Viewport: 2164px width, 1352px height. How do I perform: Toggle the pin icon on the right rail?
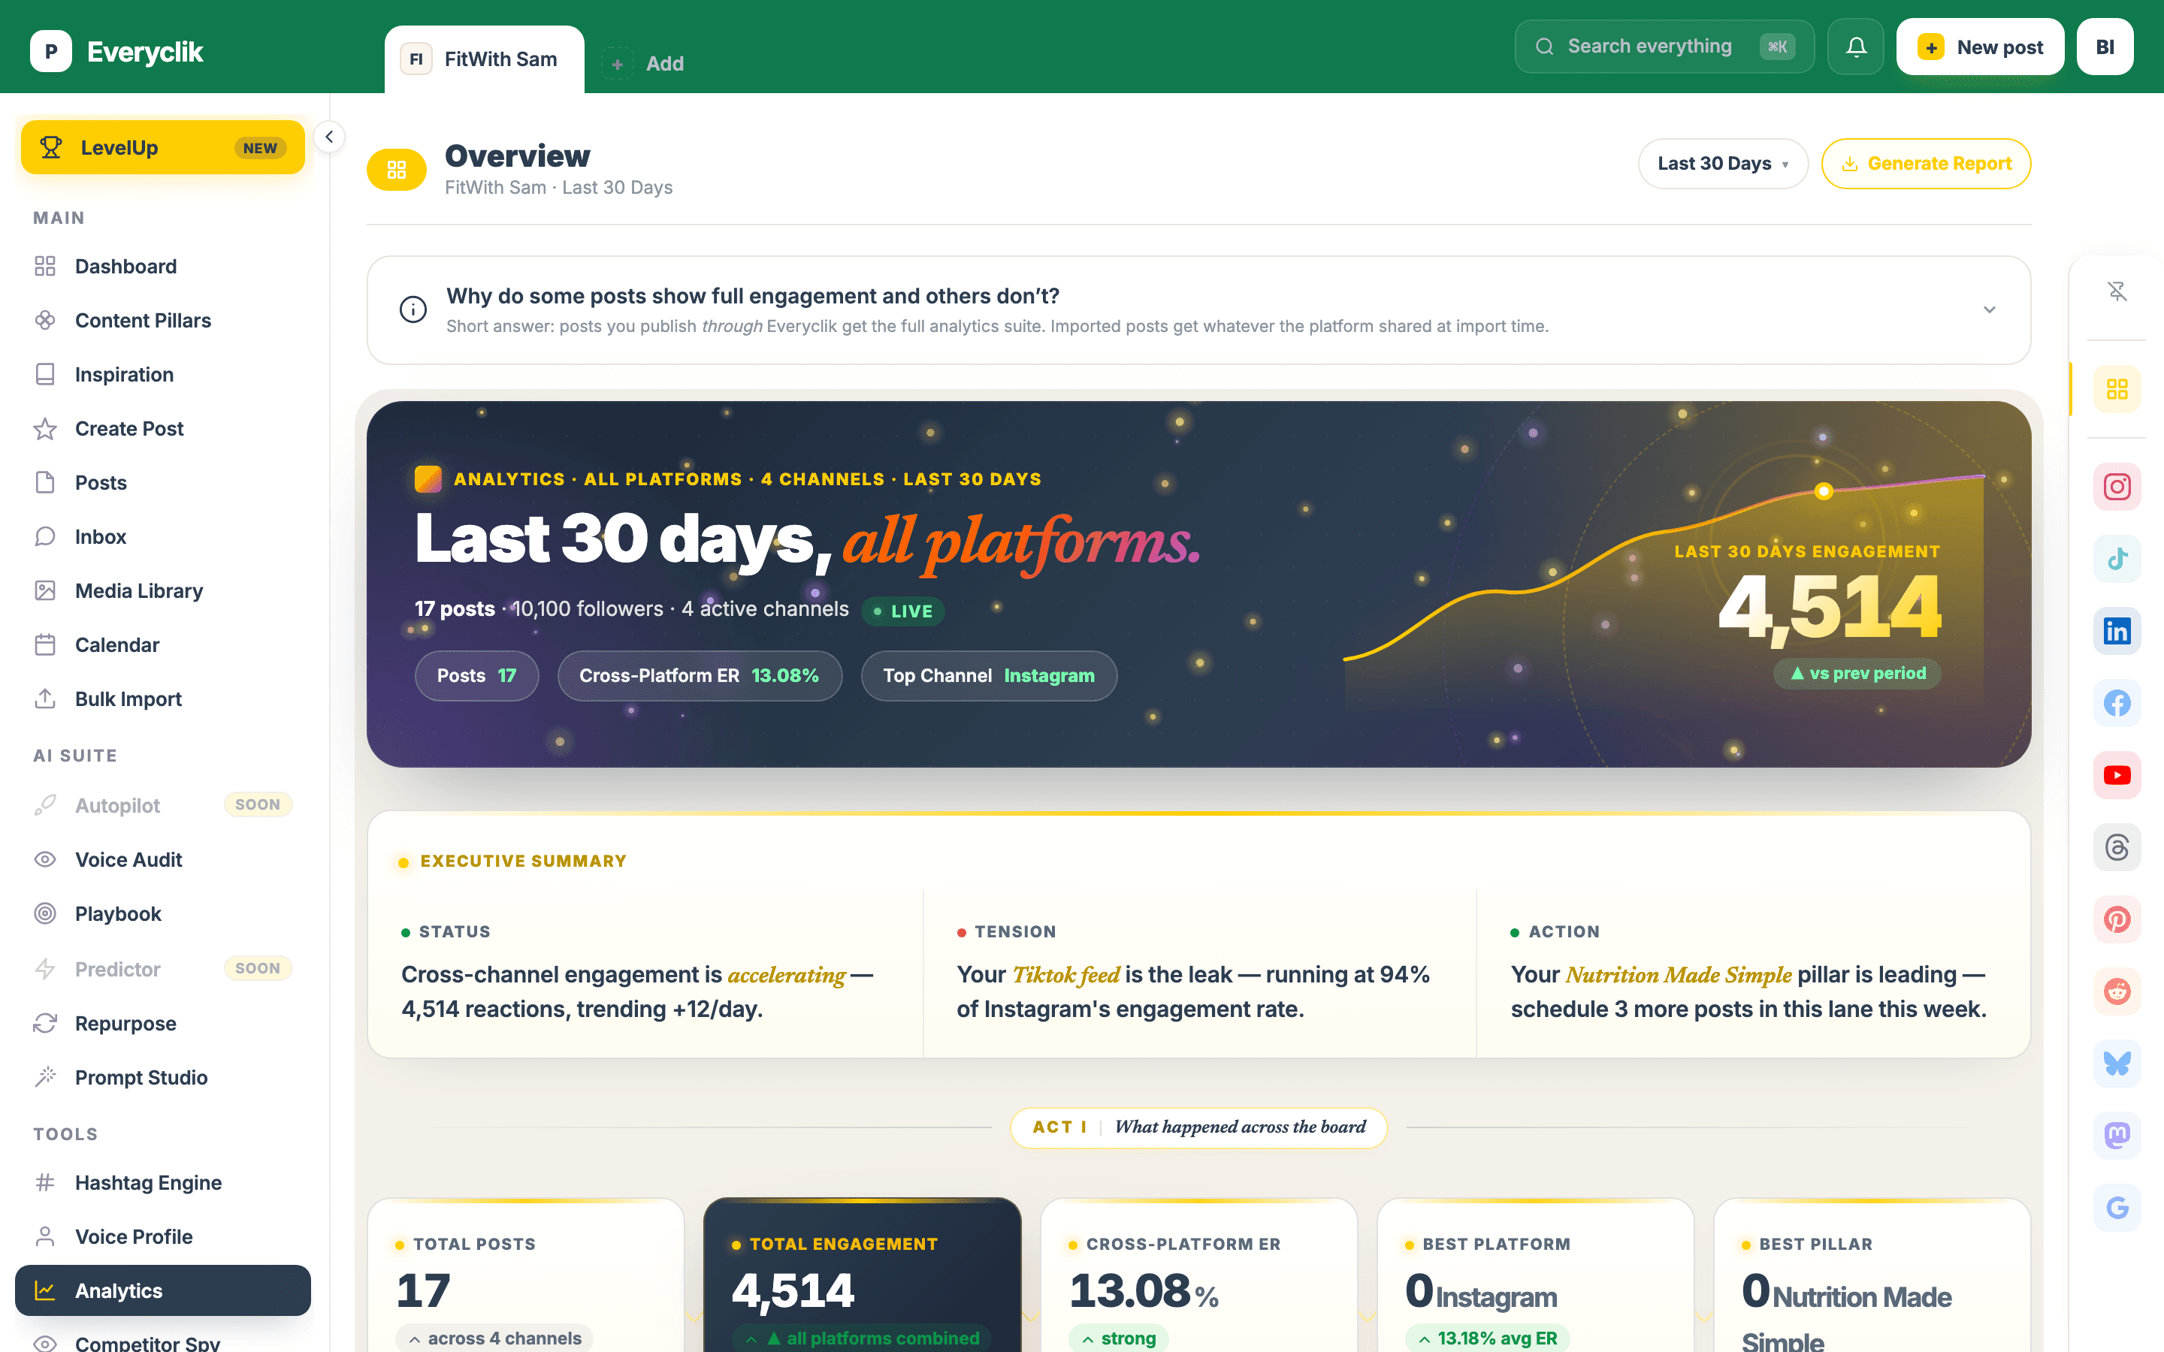(x=2117, y=291)
